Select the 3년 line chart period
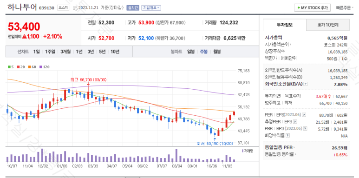The image size is (359, 178). 91,52
